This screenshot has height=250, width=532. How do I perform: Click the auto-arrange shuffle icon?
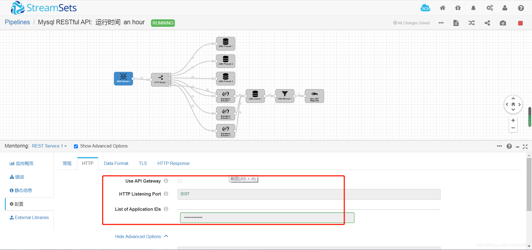coord(472,23)
